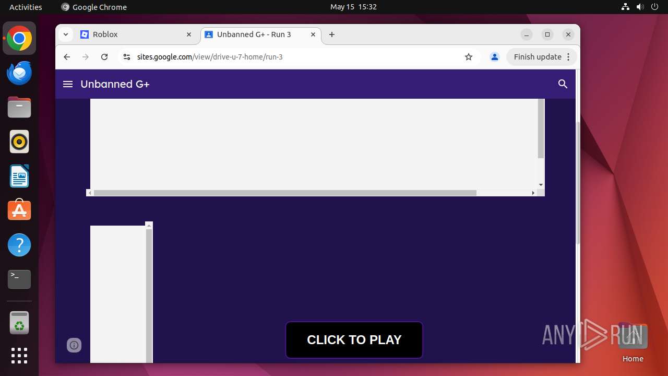Image resolution: width=668 pixels, height=376 pixels.
Task: Click the embedded frame vertical scrollbar thumb
Action: 541,128
